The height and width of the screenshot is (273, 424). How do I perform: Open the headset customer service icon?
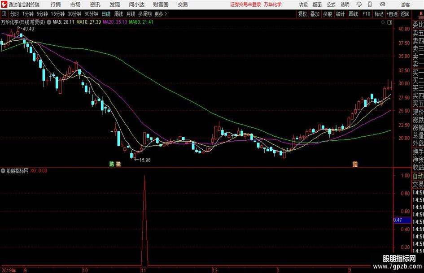pos(359,4)
